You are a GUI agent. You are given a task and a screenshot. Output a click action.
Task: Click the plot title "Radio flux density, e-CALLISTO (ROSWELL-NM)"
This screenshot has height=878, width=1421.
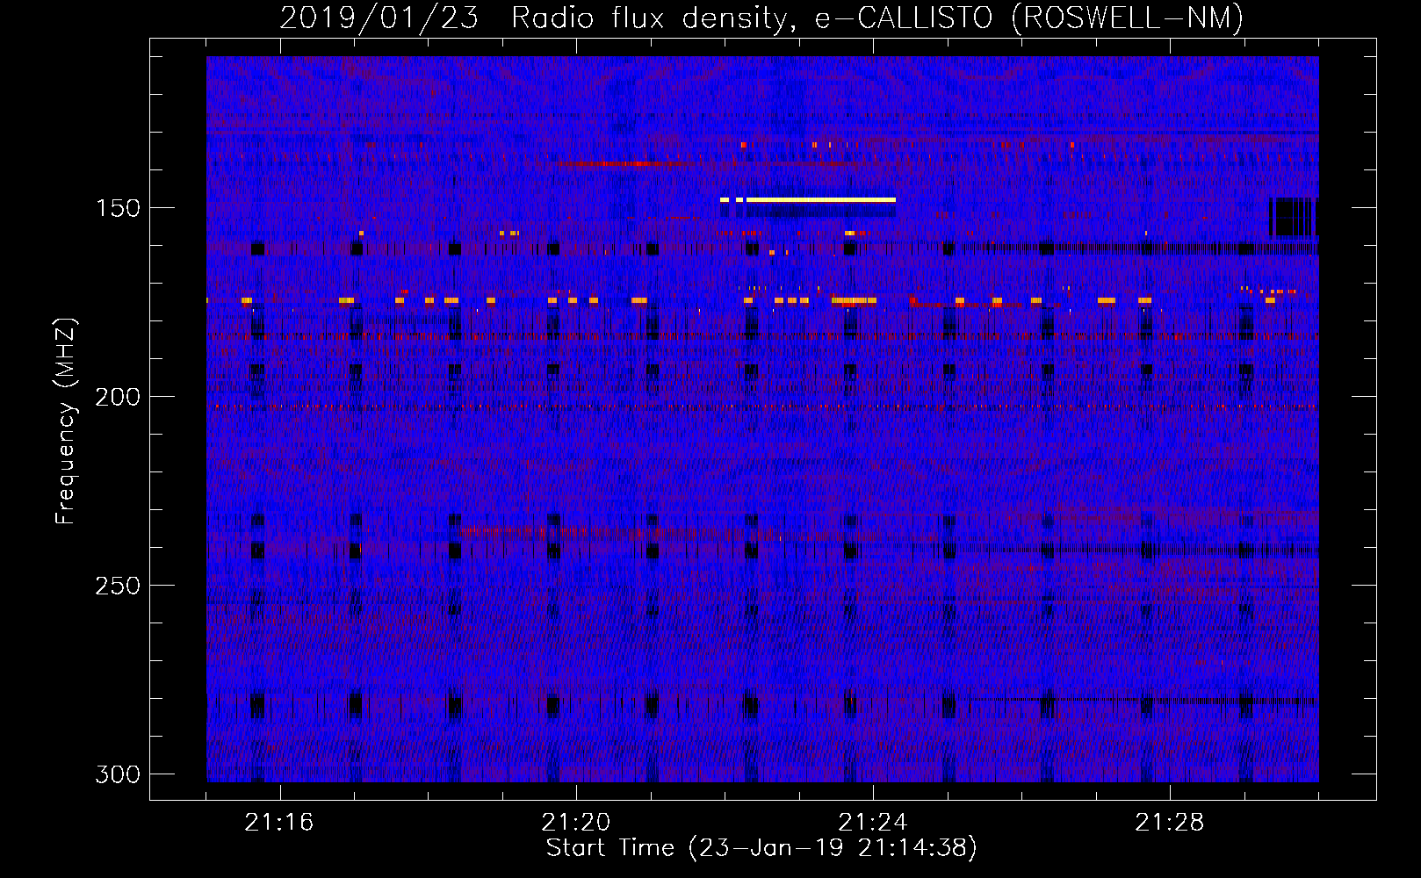click(x=877, y=18)
